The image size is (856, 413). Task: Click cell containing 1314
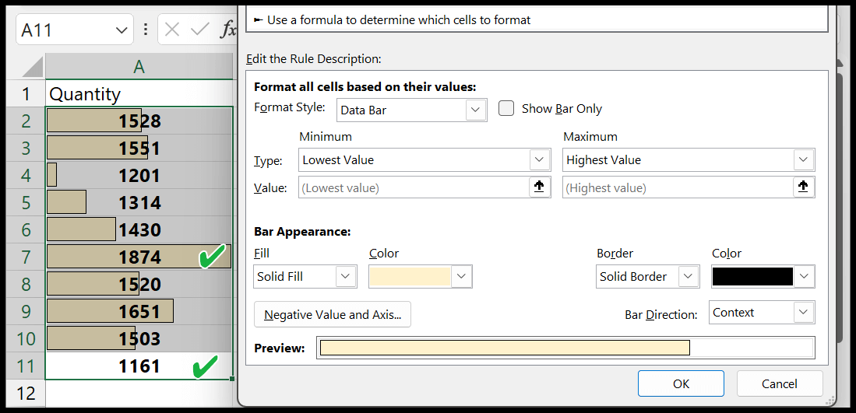click(x=139, y=202)
